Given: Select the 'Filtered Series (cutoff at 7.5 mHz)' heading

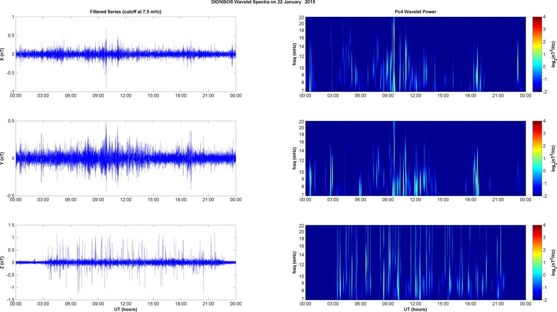Looking at the screenshot, I should (126, 12).
